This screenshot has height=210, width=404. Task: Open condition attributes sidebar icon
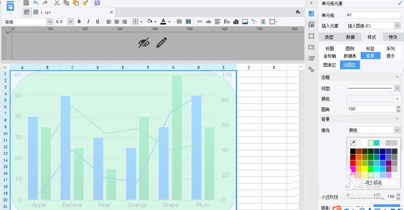click(311, 58)
